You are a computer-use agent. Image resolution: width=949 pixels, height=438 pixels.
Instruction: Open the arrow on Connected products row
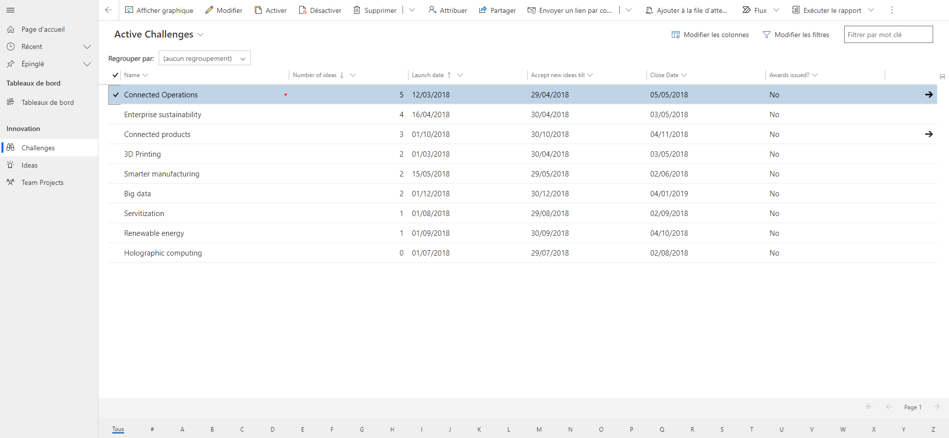point(929,134)
